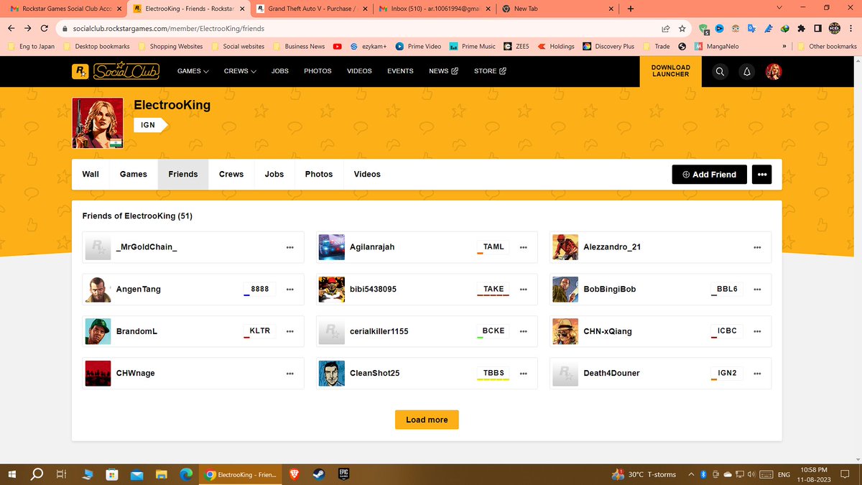Click the Add Friend button
This screenshot has width=862, height=485.
tap(710, 175)
